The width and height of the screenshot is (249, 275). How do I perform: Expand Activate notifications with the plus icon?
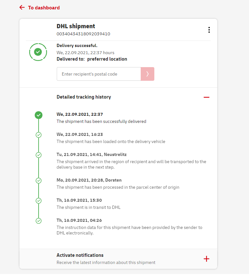click(x=207, y=259)
